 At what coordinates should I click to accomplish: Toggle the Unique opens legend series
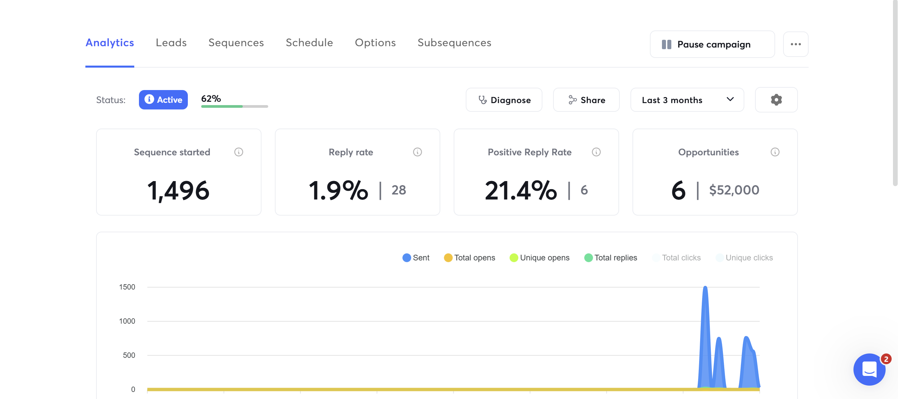point(539,258)
